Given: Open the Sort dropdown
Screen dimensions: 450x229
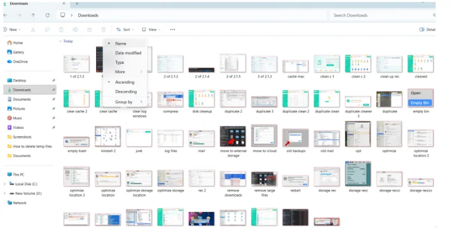Looking at the screenshot, I should click(125, 30).
